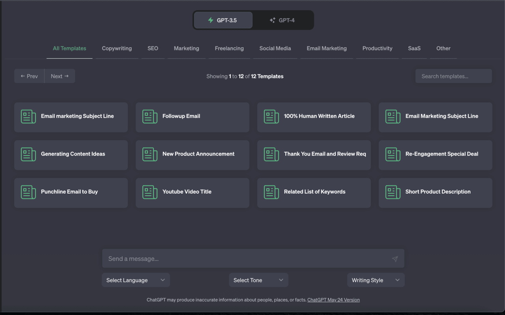
Task: Open the Select Language dropdown
Action: (x=136, y=280)
